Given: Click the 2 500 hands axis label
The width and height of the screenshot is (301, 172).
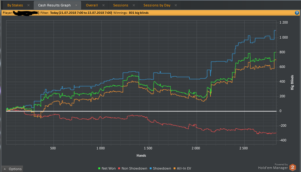Looking at the screenshot, I should [244, 148].
